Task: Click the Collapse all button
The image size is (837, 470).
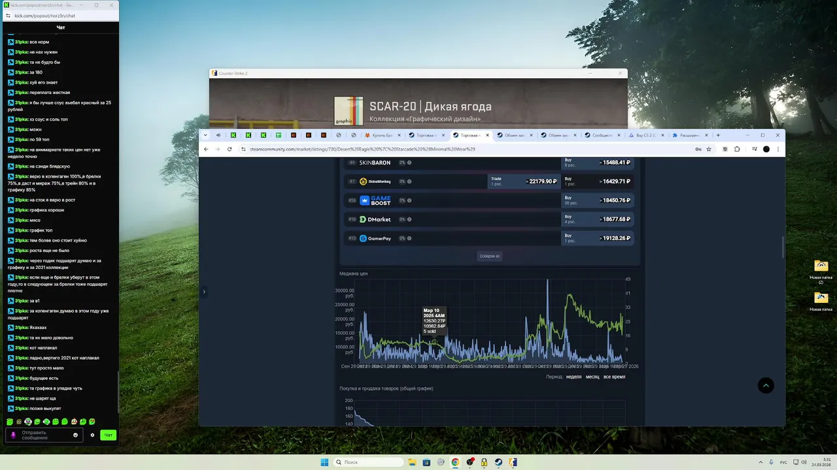Action: pos(489,256)
